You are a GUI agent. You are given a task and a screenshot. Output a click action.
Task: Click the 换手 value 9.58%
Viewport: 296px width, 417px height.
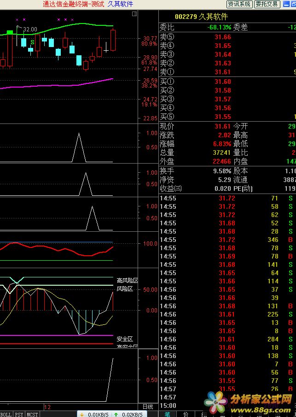click(x=222, y=171)
